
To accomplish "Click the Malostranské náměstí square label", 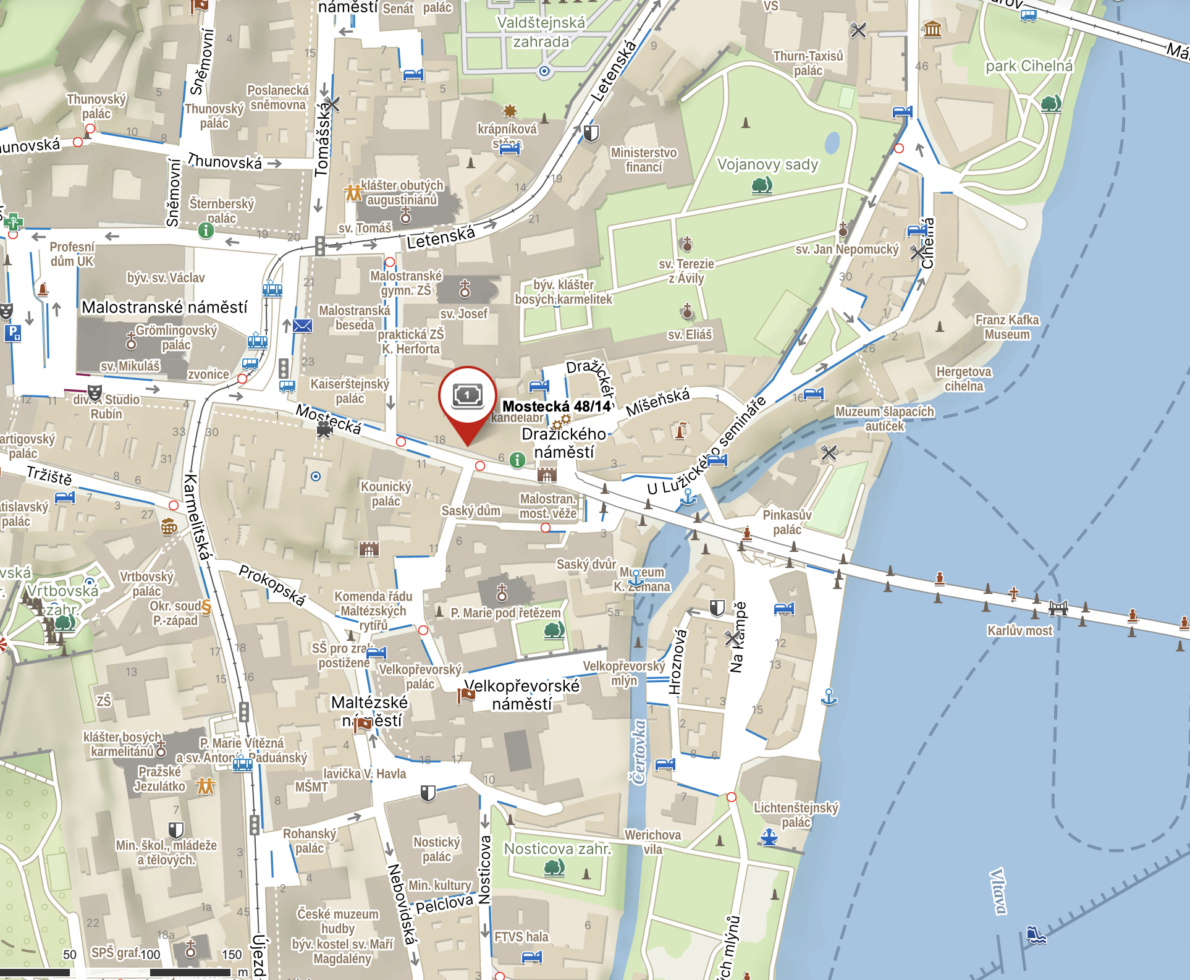I will pyautogui.click(x=164, y=307).
